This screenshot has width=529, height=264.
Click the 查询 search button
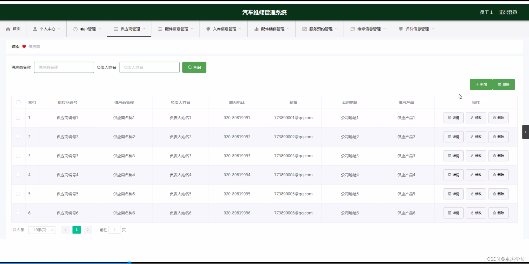194,67
